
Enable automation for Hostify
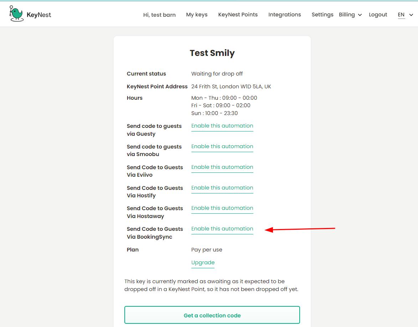(222, 188)
